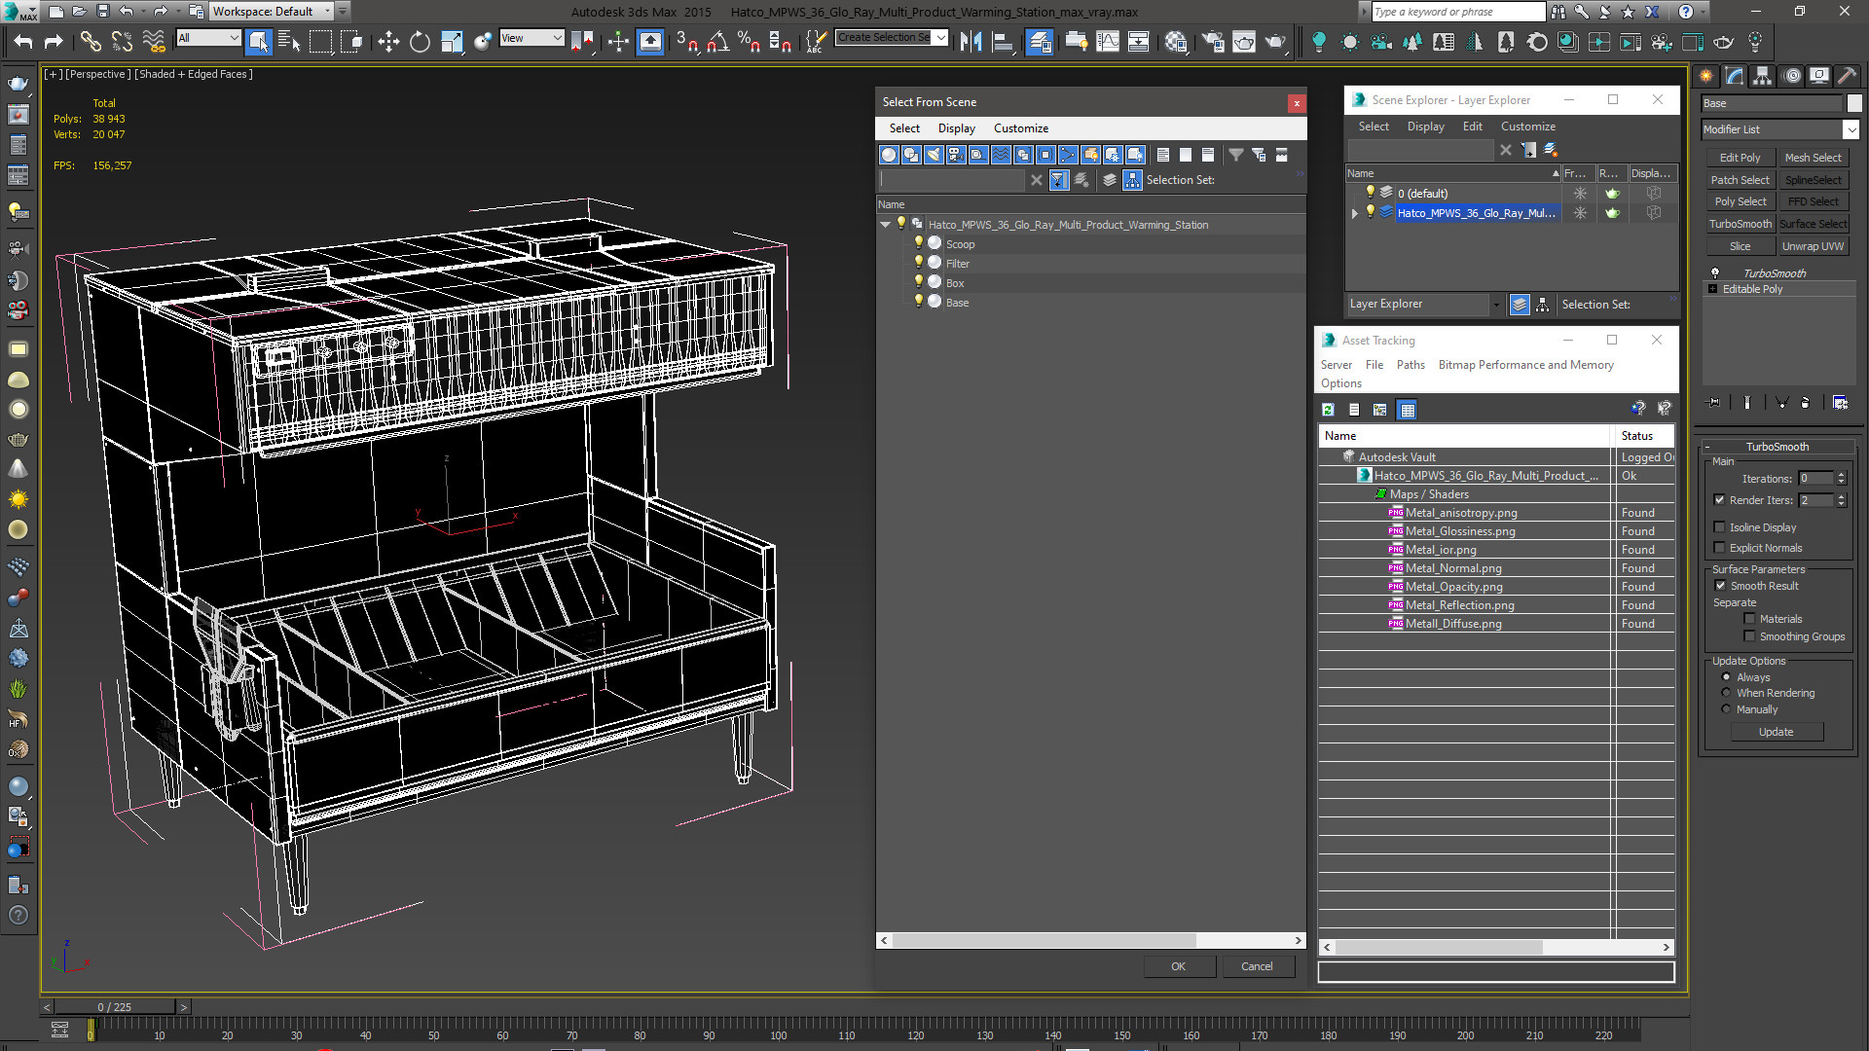This screenshot has height=1051, width=1869.
Task: Click the Update button in TurboSmooth
Action: 1776,732
